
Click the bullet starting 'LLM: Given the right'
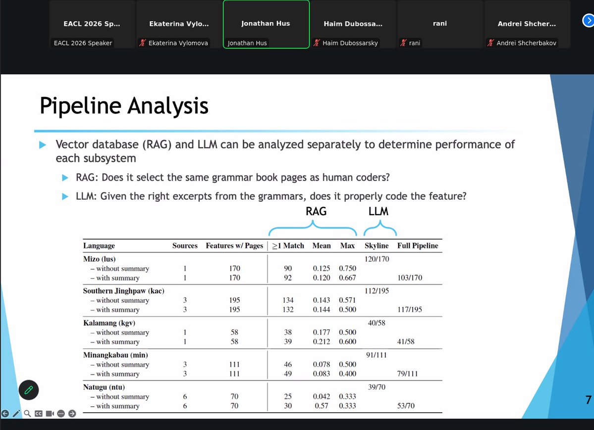[271, 196]
